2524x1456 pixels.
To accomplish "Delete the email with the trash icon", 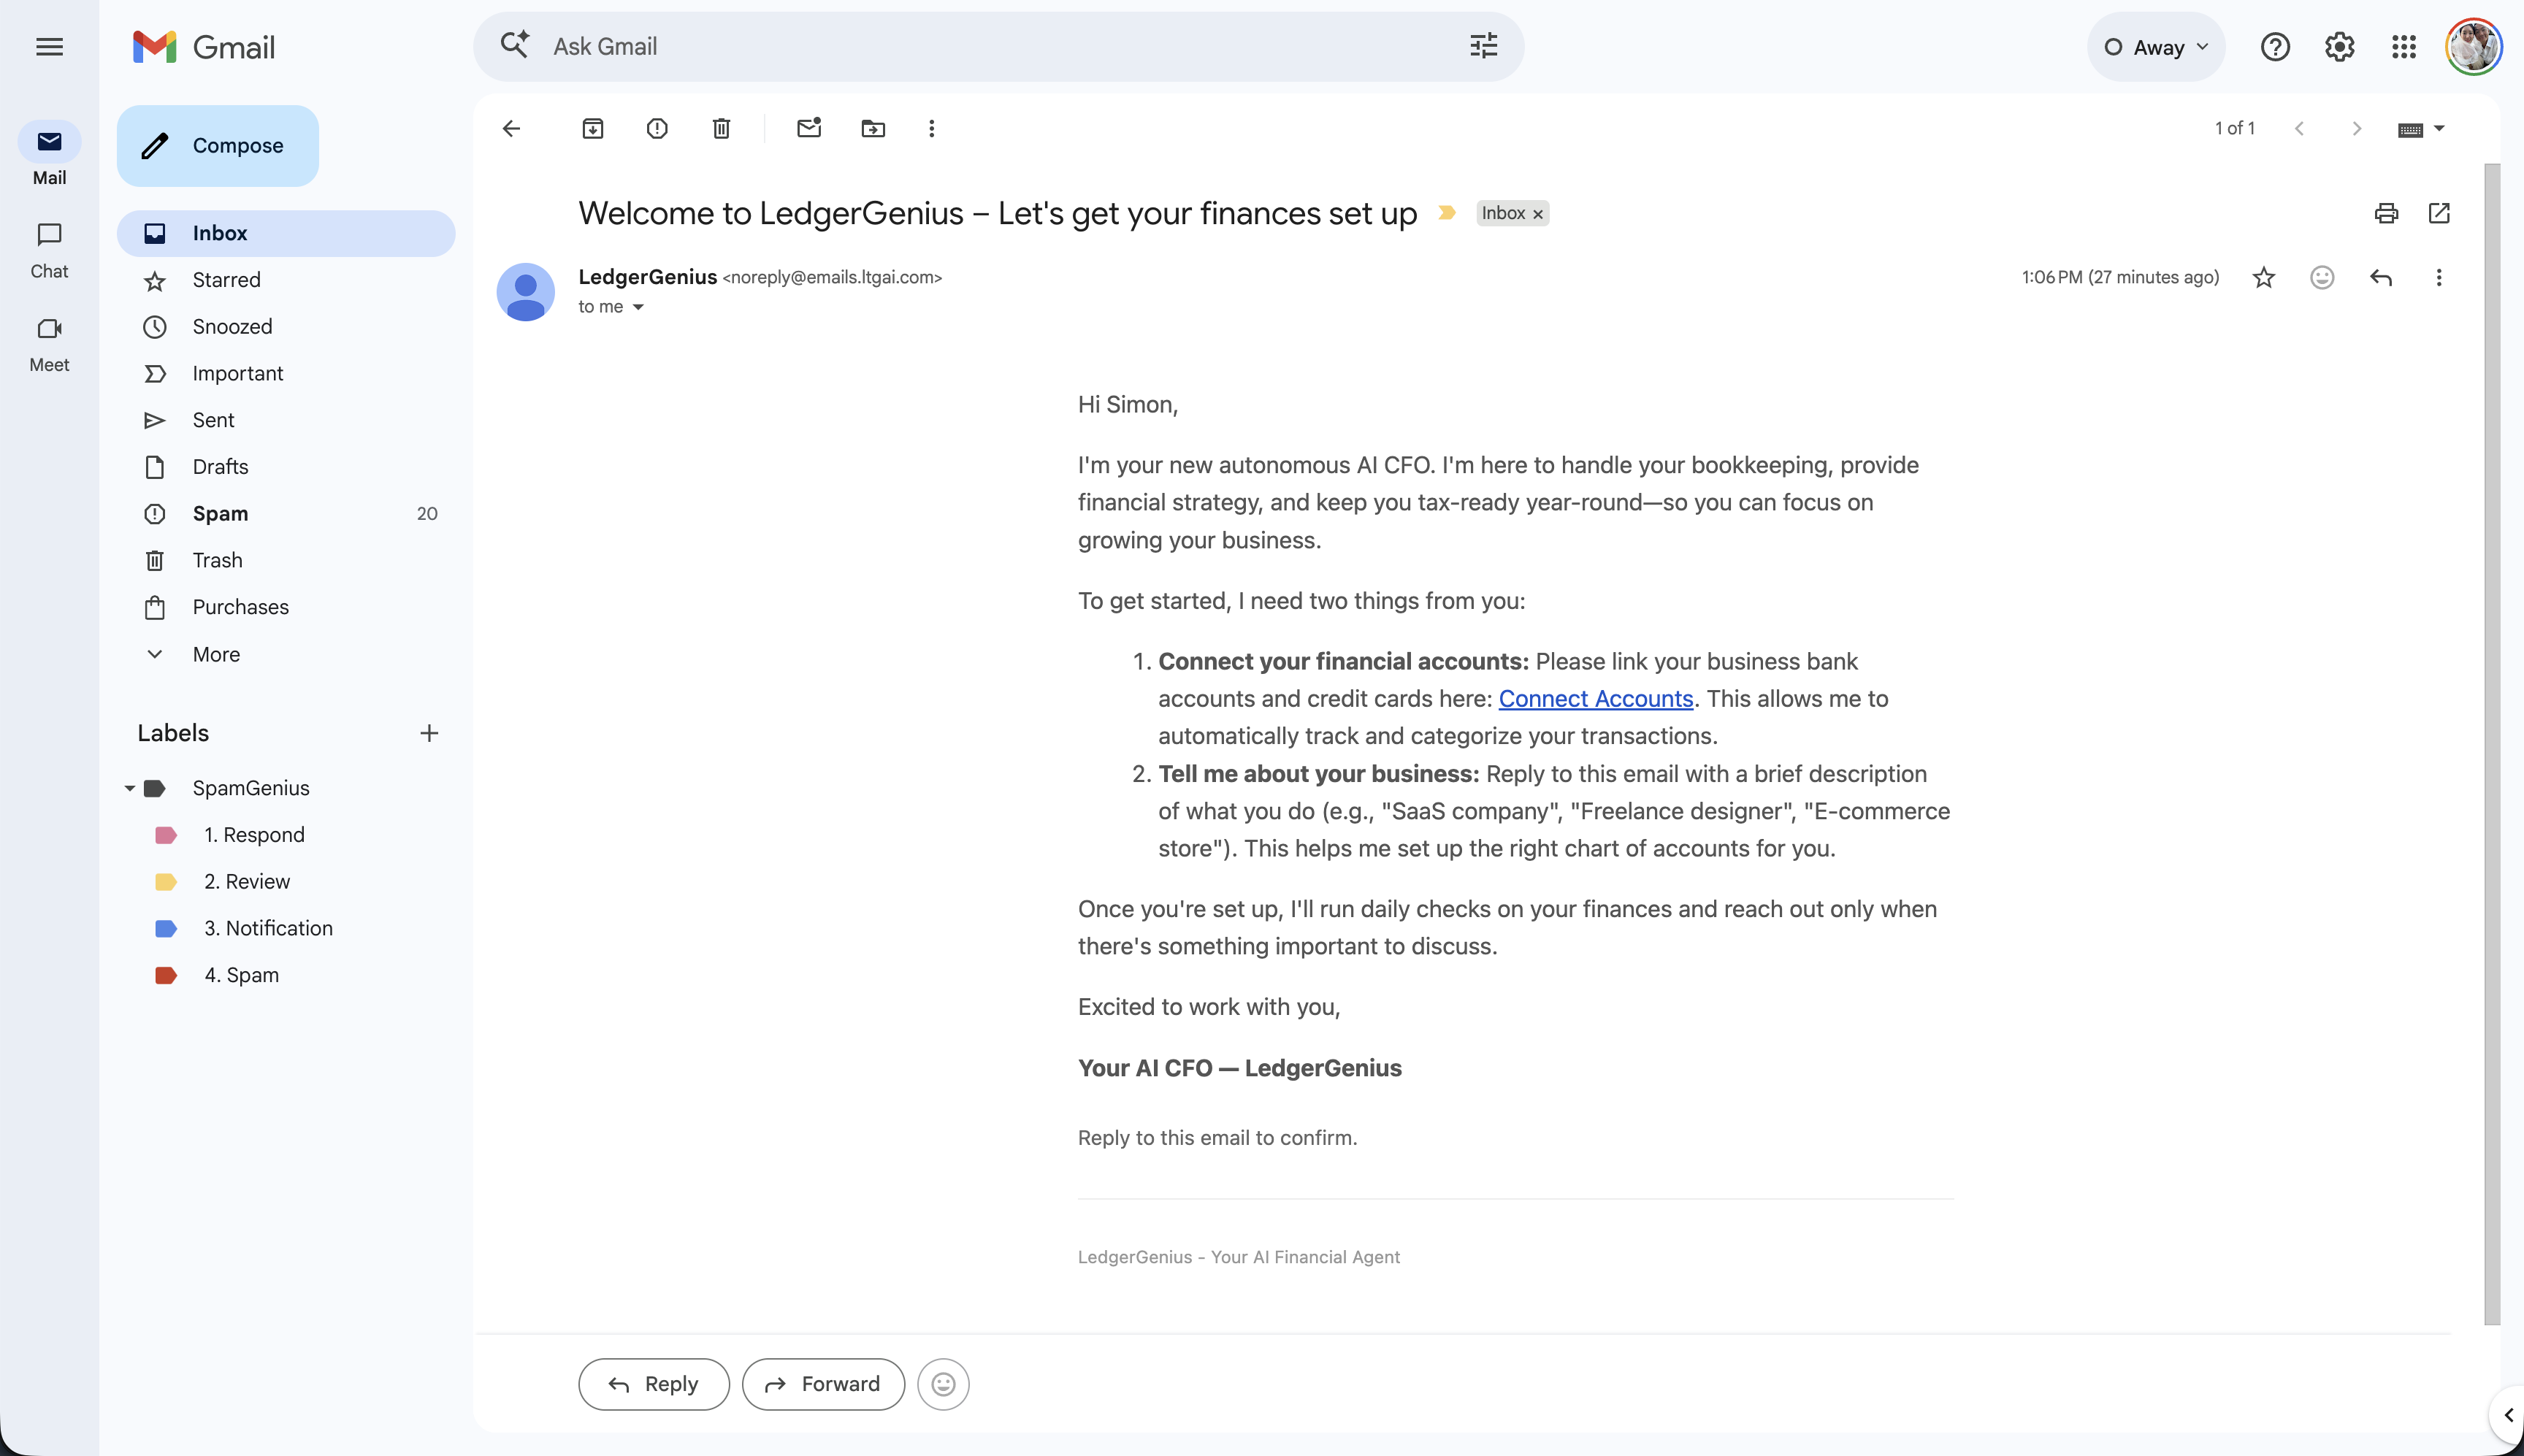I will click(x=721, y=128).
